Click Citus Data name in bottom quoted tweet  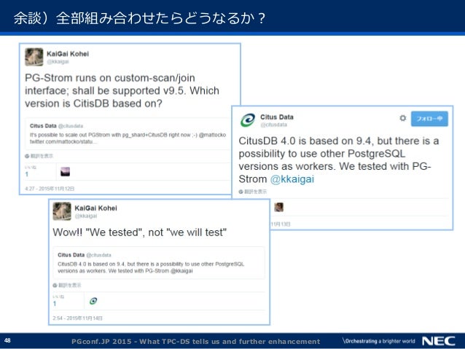(x=71, y=255)
